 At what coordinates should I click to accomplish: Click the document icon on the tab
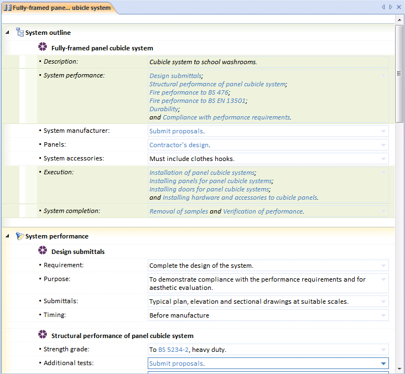click(7, 8)
